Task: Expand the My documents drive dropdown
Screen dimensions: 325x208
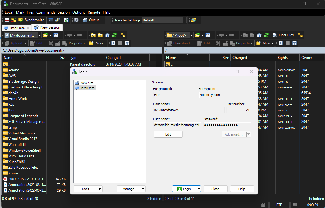Action: 39,35
